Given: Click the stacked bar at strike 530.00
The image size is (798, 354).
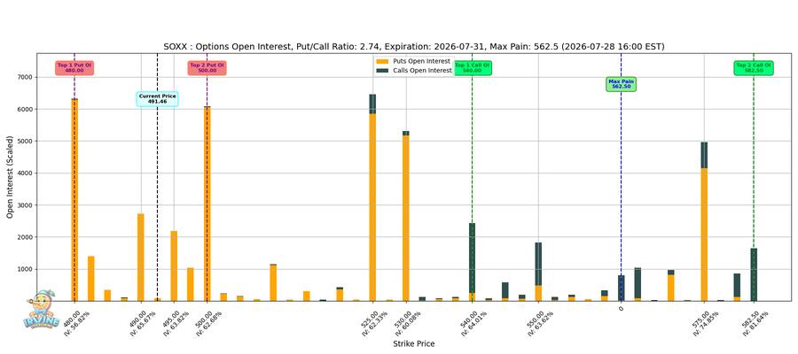Looking at the screenshot, I should (x=406, y=216).
